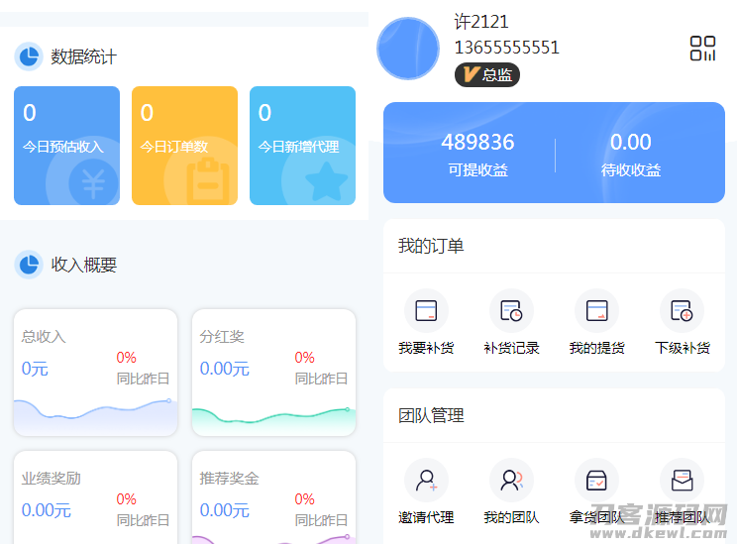Open 下级补货 subordinate restock icon
737x544 pixels.
point(682,311)
